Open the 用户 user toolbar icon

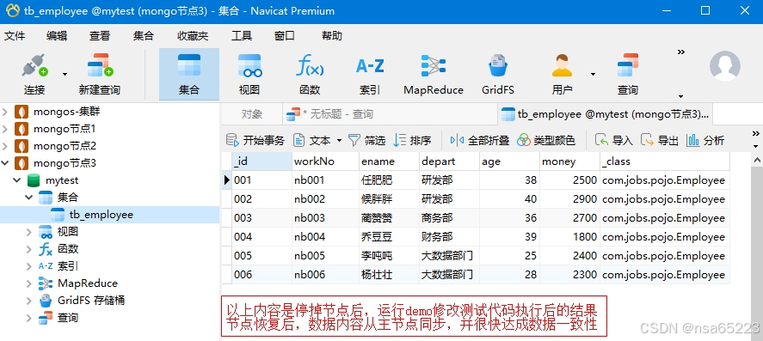coord(562,75)
